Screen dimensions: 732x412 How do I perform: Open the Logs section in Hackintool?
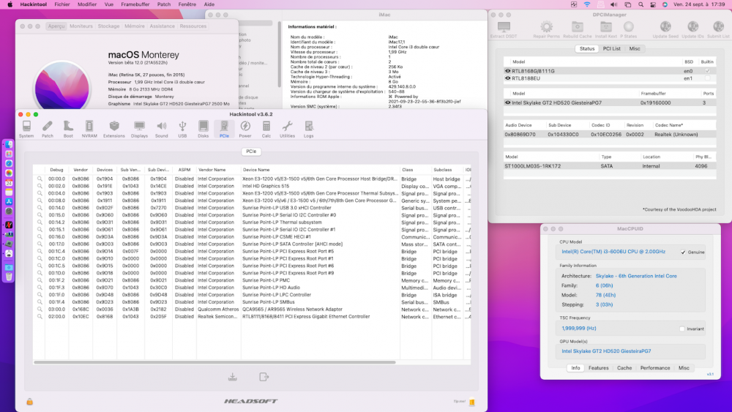309,130
